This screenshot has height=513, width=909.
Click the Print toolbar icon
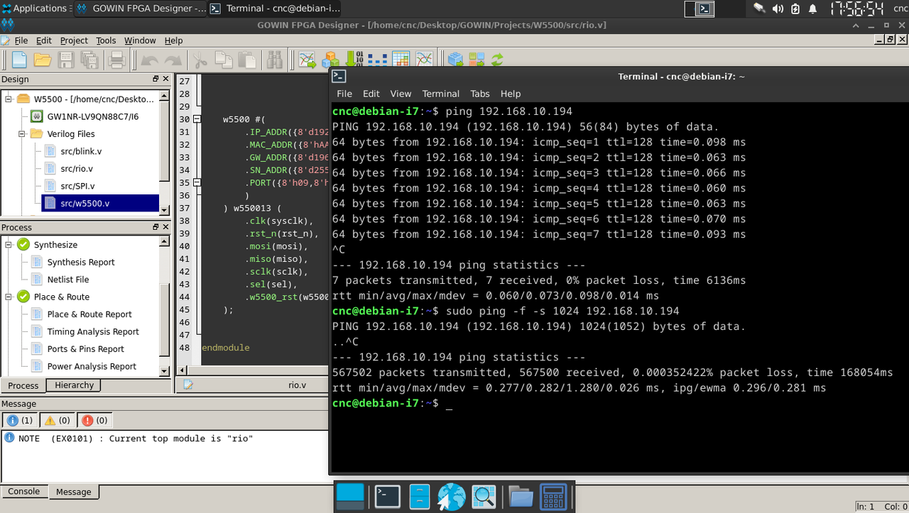pyautogui.click(x=116, y=60)
